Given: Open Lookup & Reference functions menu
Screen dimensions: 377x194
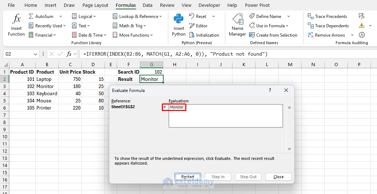Looking at the screenshot, I should (x=137, y=16).
